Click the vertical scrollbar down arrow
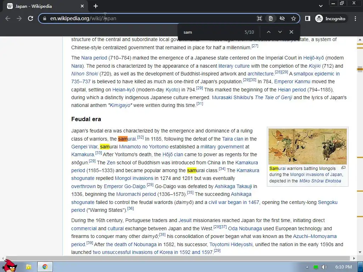363x272 pixels. (x=360, y=252)
